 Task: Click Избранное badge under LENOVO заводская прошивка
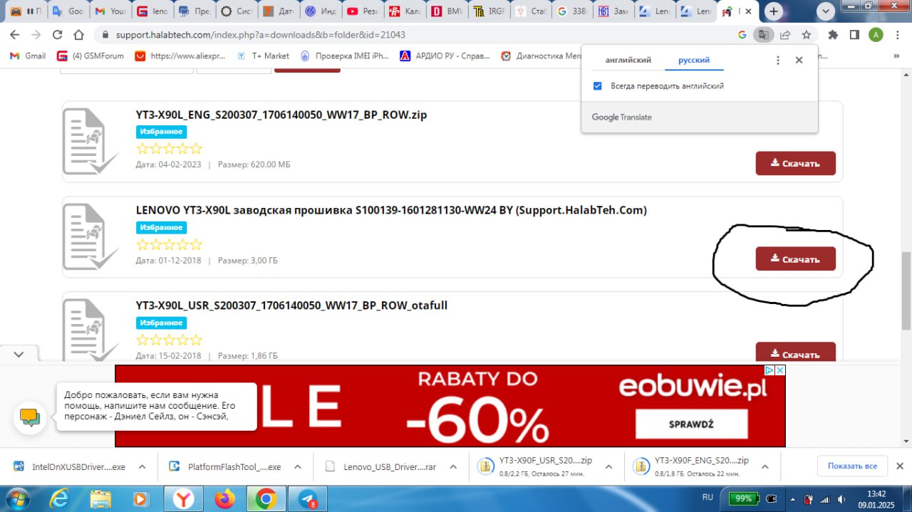(161, 228)
